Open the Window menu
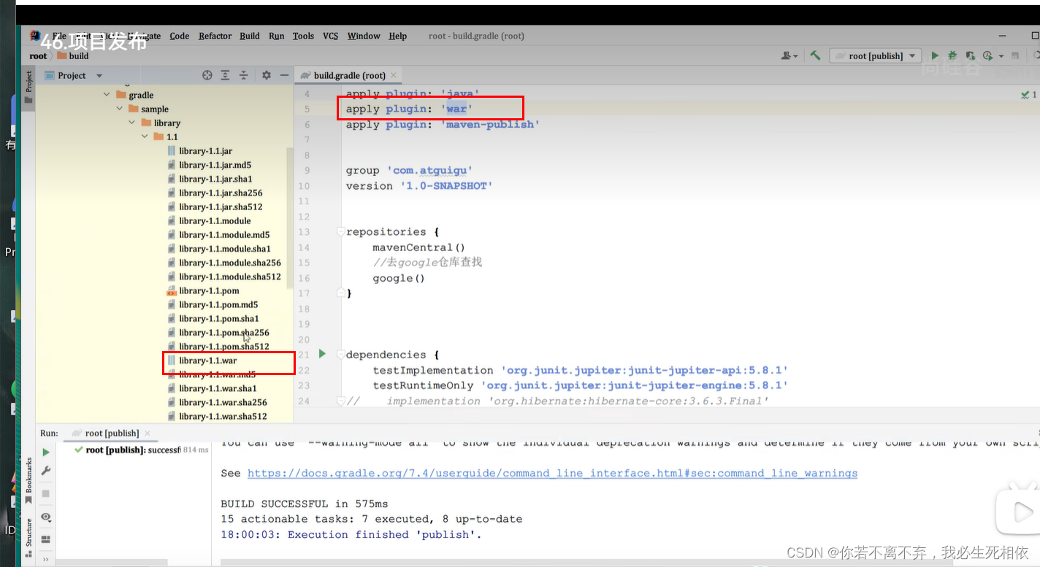The image size is (1040, 567). tap(364, 36)
